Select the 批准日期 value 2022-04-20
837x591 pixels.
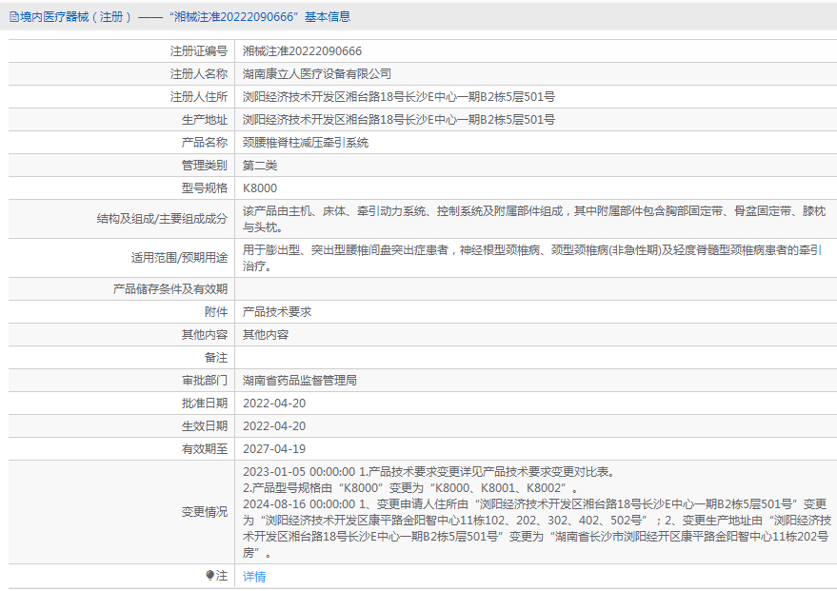pyautogui.click(x=274, y=404)
